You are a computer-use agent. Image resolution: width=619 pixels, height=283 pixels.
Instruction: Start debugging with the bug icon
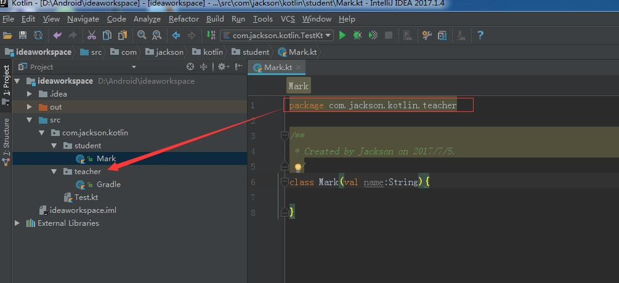click(x=357, y=36)
